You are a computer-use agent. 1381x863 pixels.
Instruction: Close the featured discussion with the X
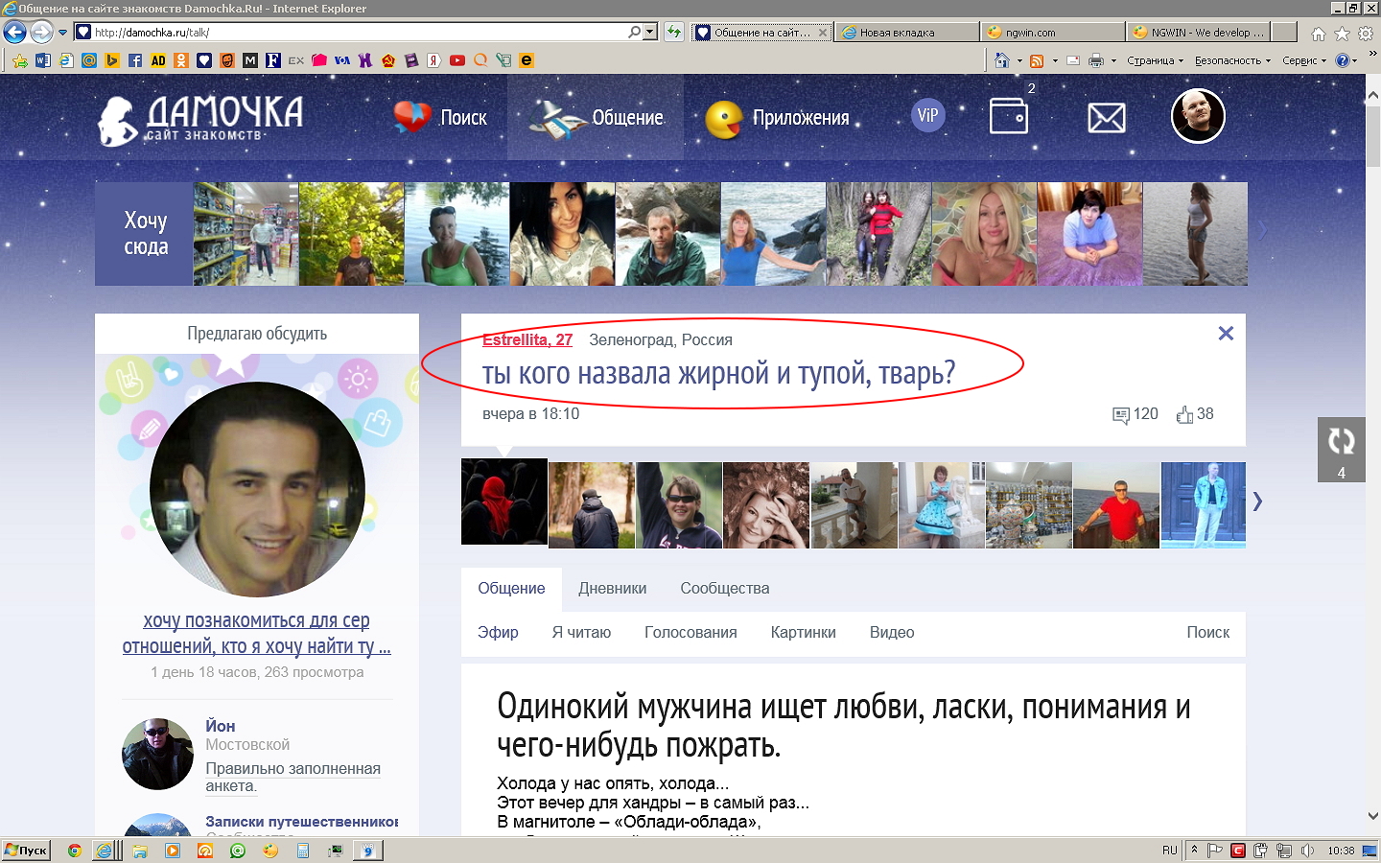pos(1226,334)
